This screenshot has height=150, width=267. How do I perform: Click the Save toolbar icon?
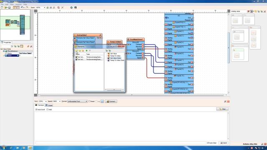[9, 7]
